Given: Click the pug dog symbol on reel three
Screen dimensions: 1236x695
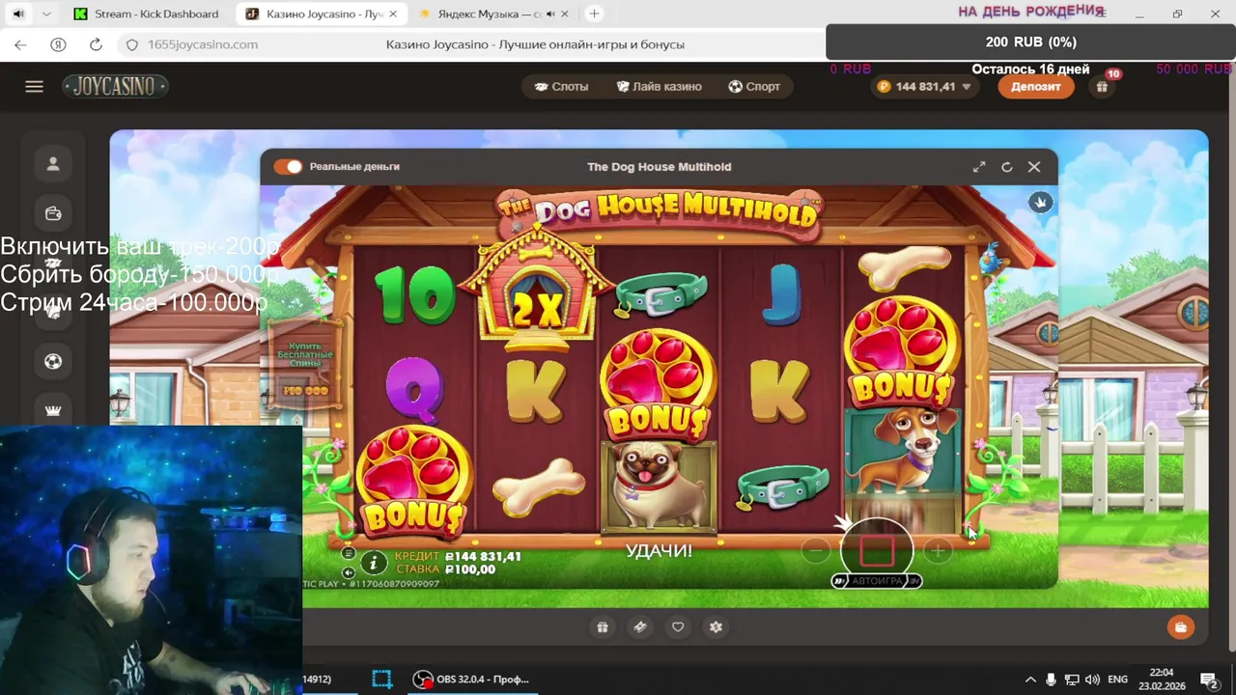Looking at the screenshot, I should tap(660, 486).
